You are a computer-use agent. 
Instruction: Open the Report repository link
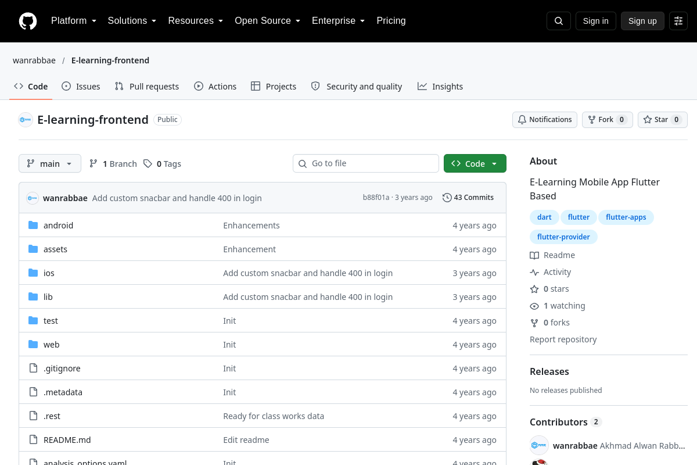tap(563, 339)
